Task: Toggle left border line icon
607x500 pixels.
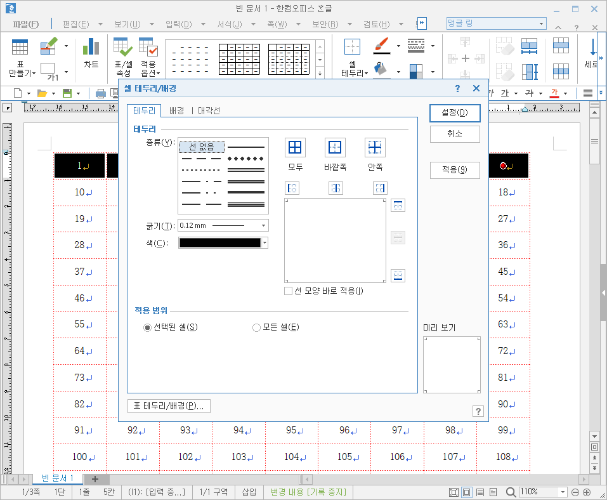Action: click(x=292, y=188)
